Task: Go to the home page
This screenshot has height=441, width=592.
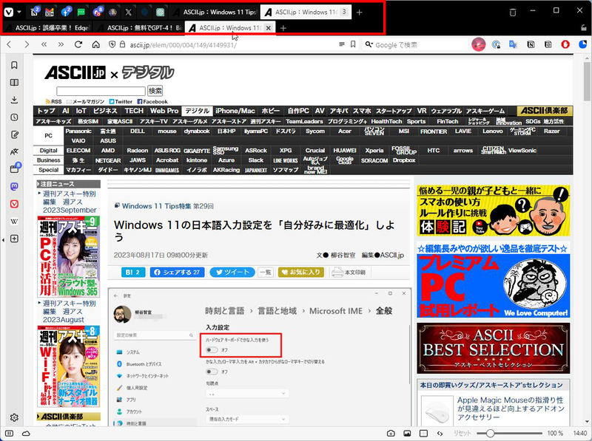Action: click(96, 44)
